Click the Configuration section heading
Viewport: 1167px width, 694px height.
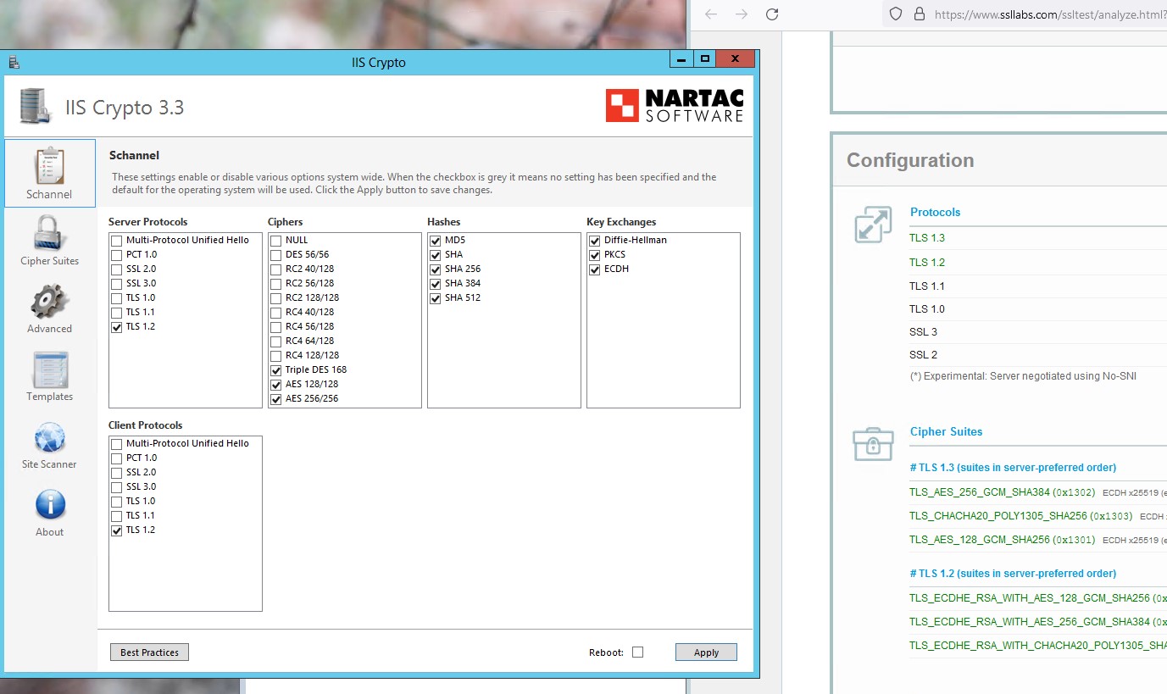pos(910,160)
